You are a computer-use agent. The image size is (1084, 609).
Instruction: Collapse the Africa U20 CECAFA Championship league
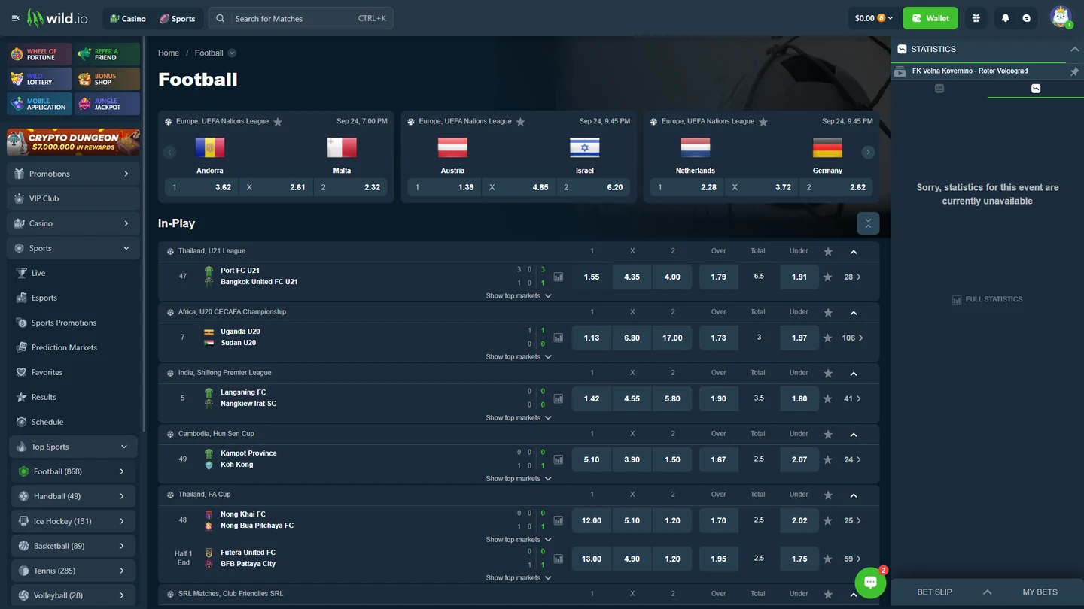(x=854, y=313)
